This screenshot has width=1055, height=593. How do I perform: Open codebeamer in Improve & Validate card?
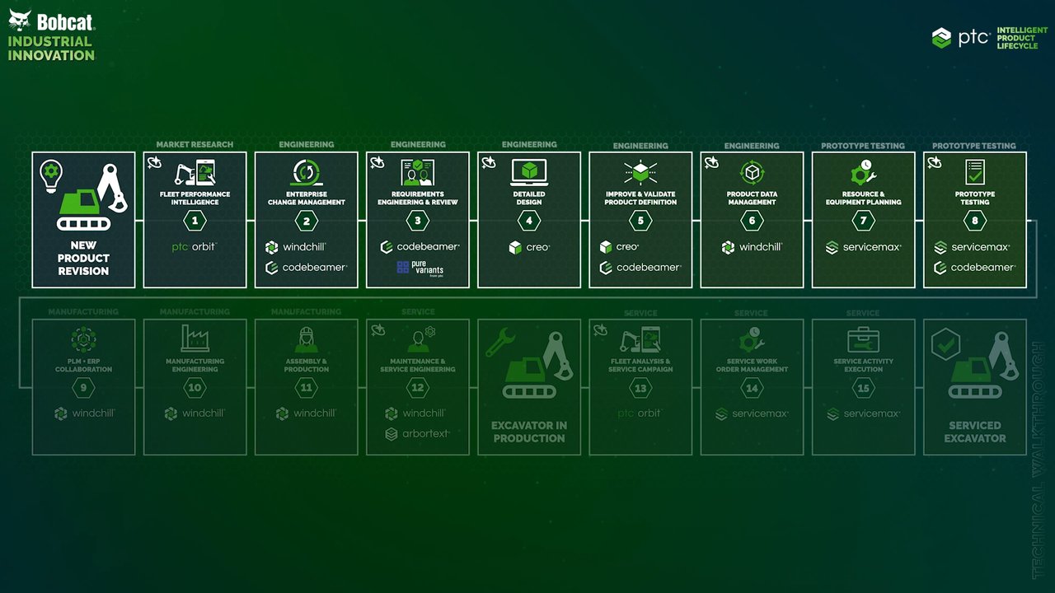coord(640,268)
